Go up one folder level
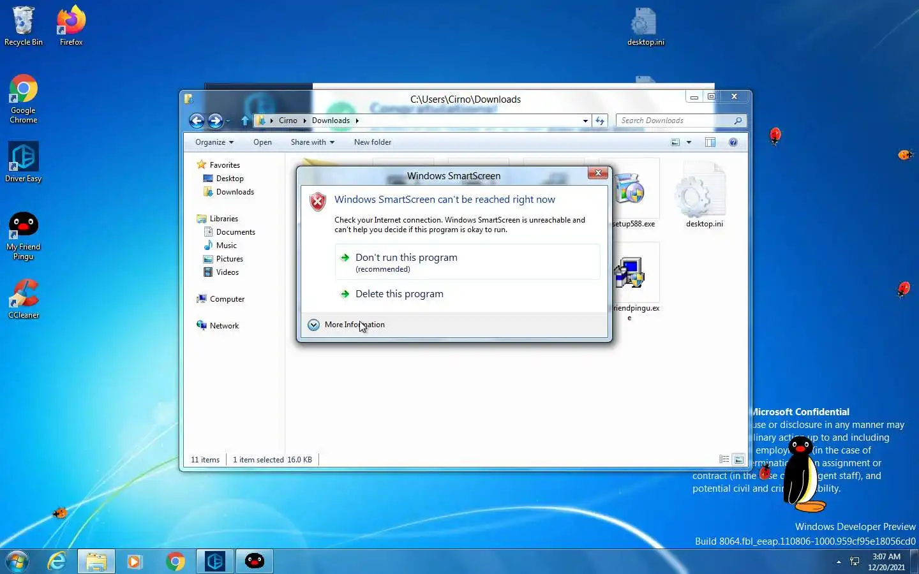 tap(245, 121)
